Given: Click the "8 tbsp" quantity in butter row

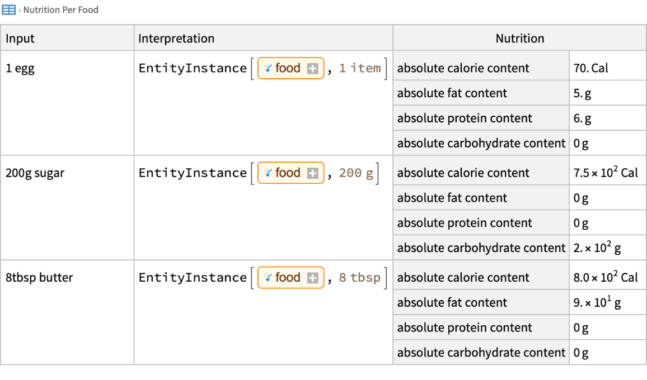Looking at the screenshot, I should tap(359, 278).
